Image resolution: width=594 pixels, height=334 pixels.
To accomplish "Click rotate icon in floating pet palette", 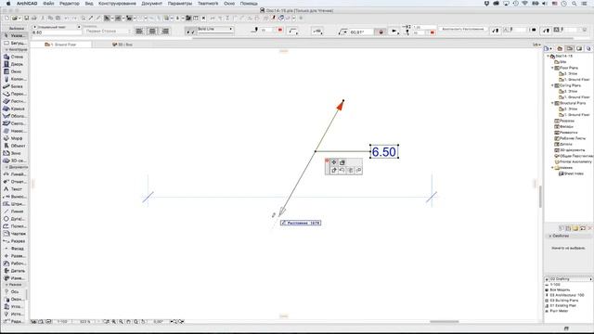I will pos(342,171).
